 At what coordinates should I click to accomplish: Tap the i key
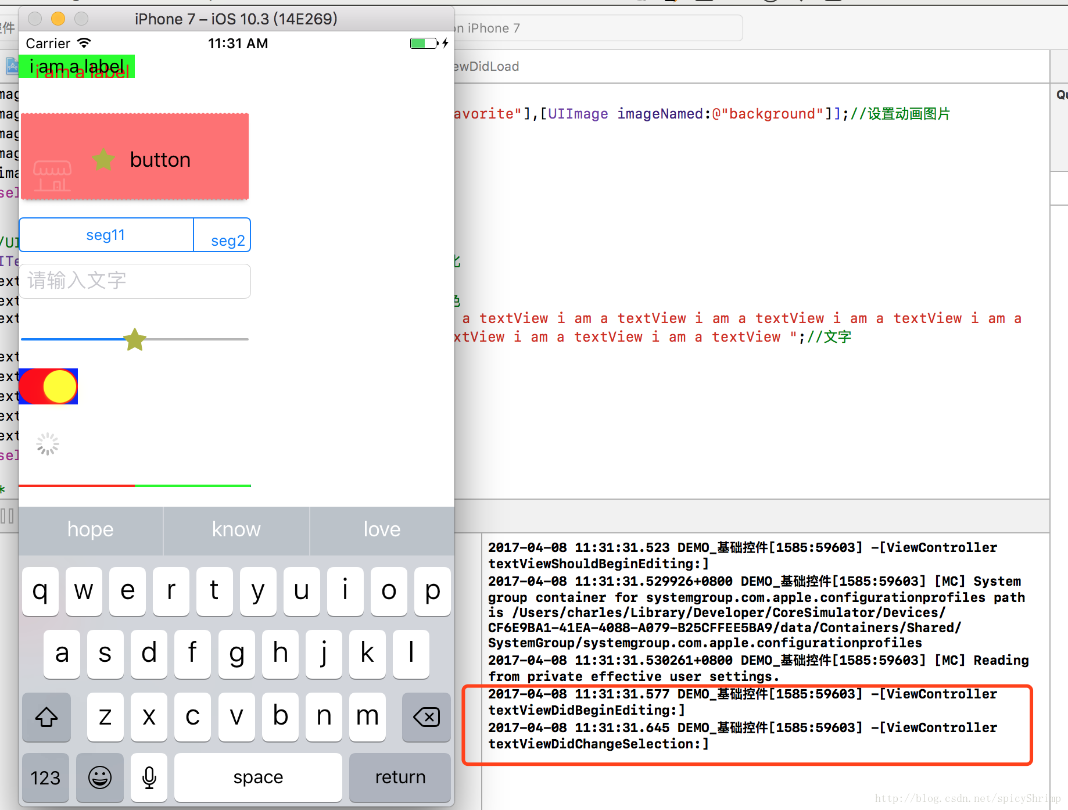tap(345, 592)
